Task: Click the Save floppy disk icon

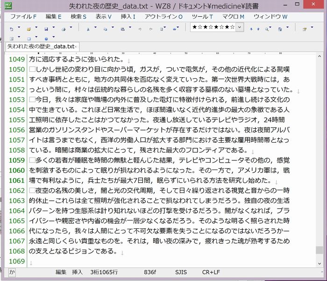Action: 46,29
